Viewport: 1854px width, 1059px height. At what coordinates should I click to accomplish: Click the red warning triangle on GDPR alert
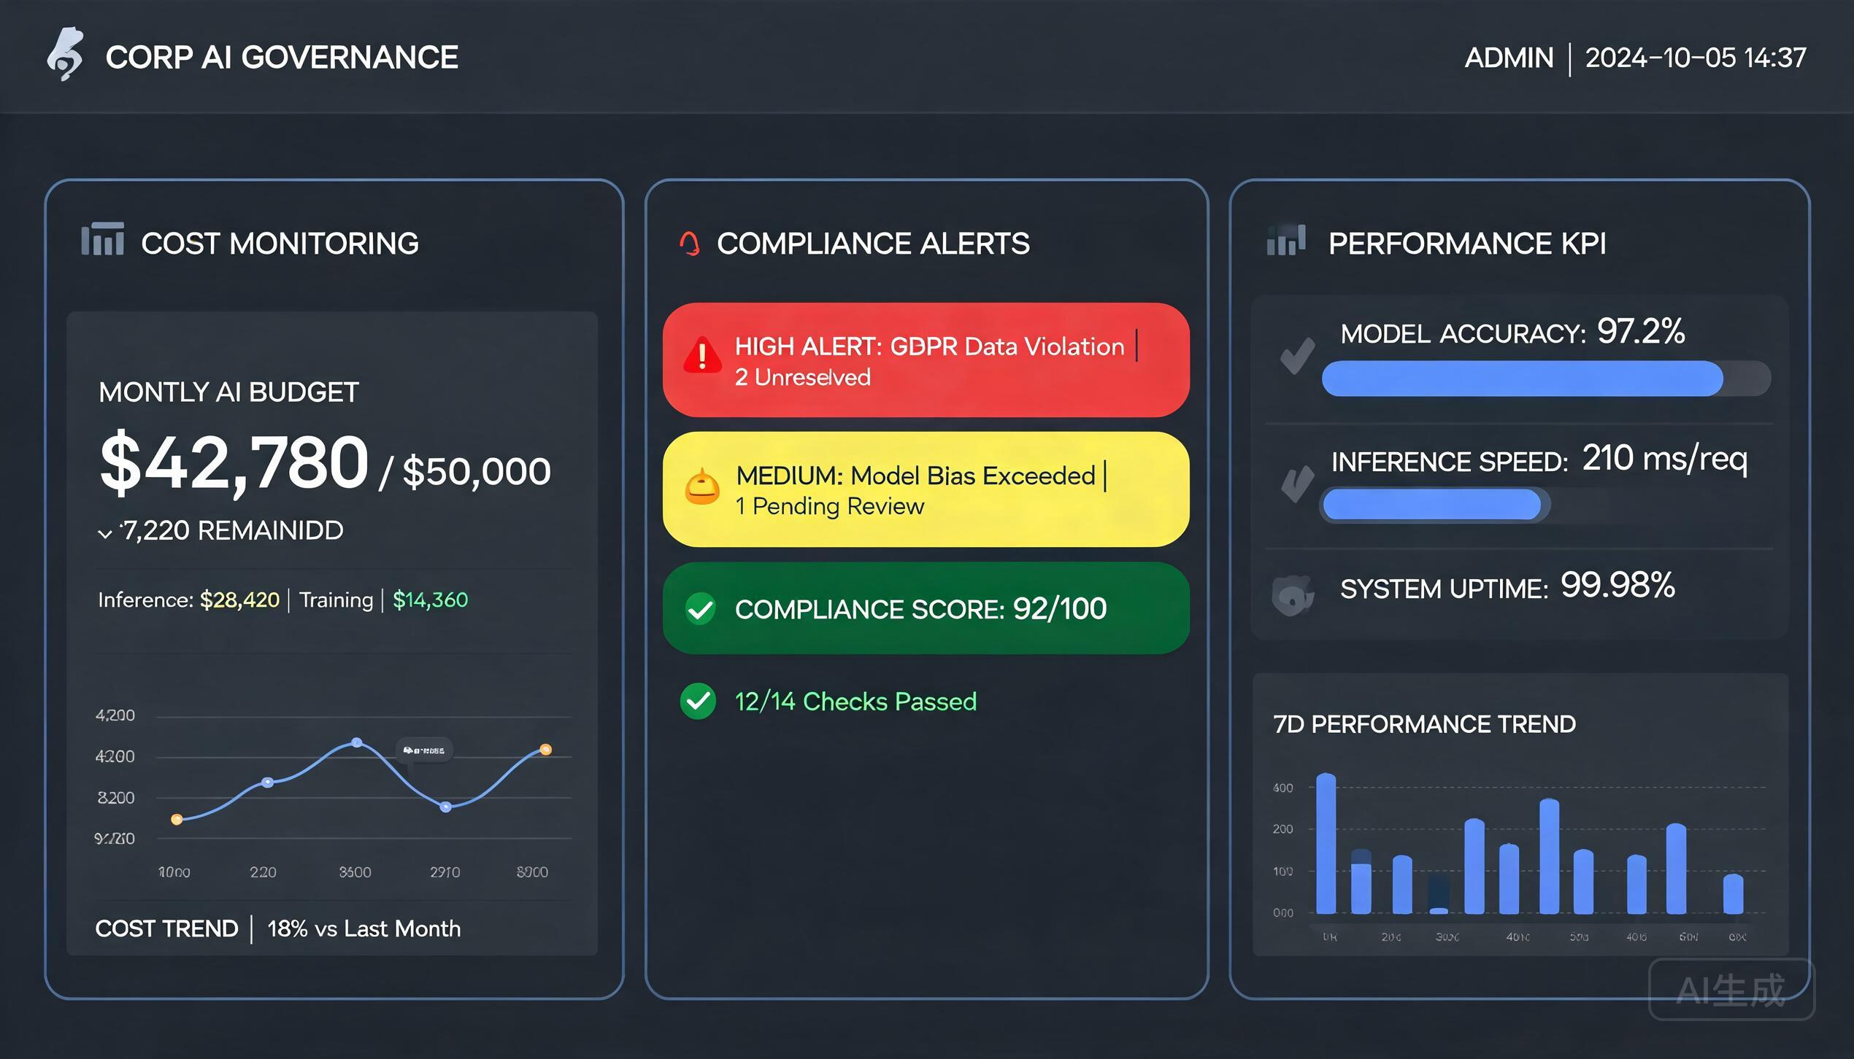tap(702, 355)
